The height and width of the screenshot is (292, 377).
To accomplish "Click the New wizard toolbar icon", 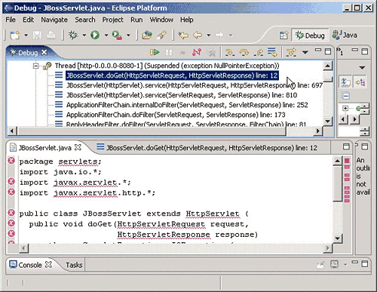I will (x=15, y=35).
